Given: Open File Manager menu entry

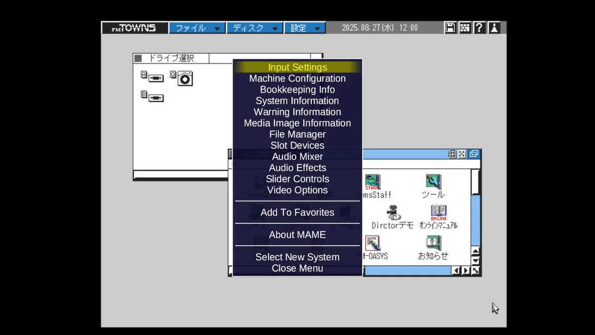Looking at the screenshot, I should (297, 134).
